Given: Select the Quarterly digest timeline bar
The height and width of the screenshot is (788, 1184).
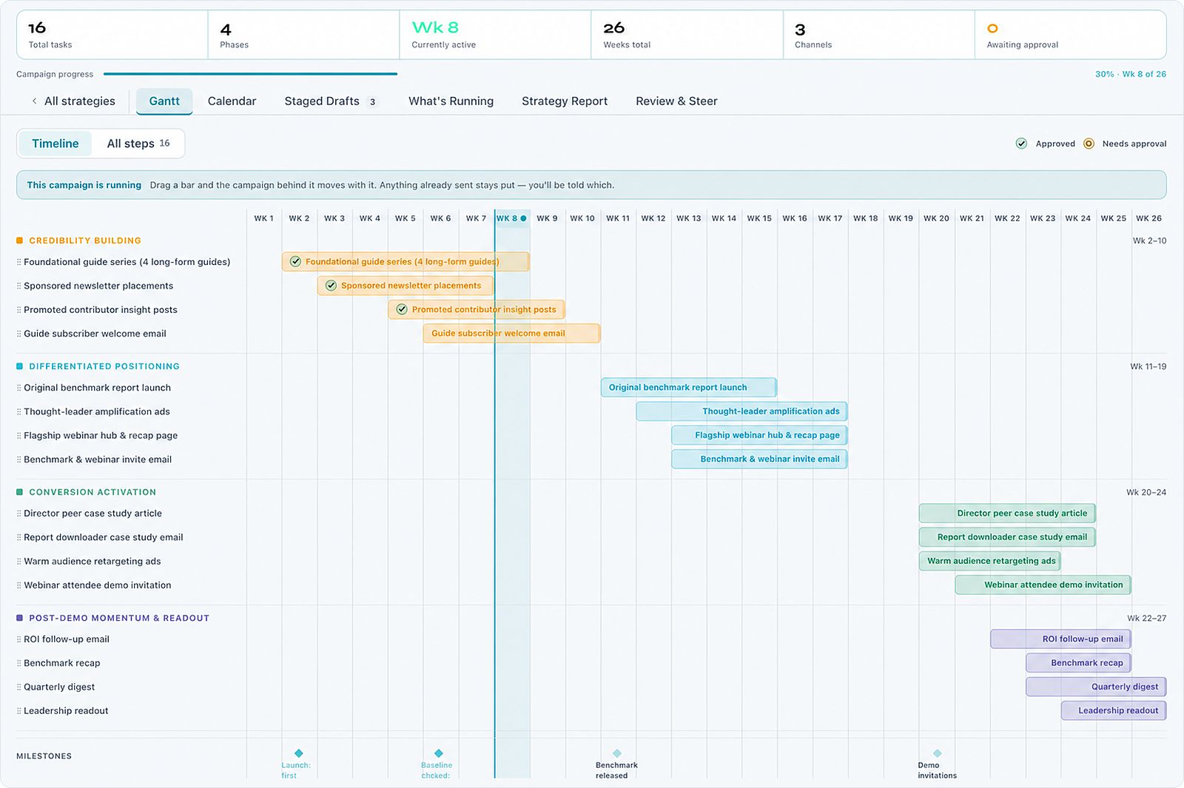Looking at the screenshot, I should tap(1096, 687).
